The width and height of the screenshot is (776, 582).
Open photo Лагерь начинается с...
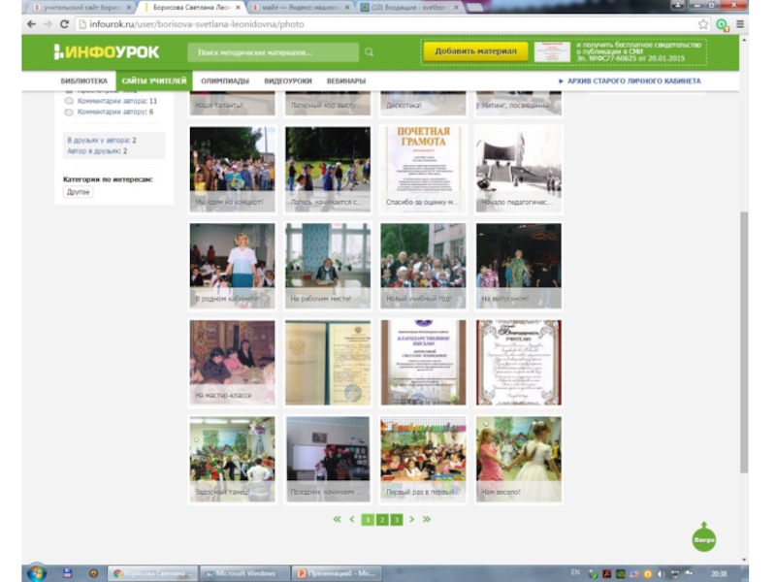pos(328,169)
